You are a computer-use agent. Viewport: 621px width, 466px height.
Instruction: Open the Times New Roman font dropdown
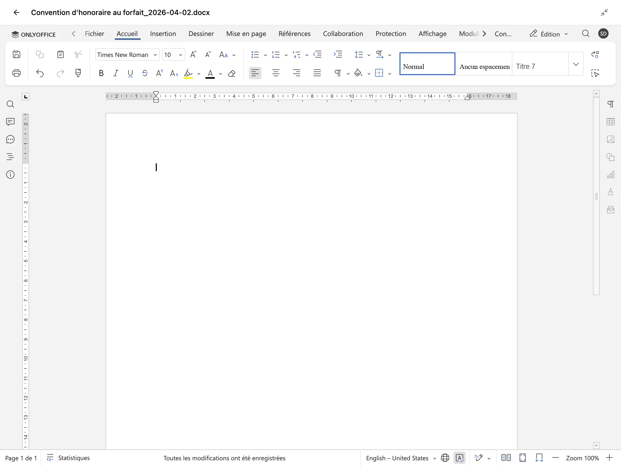tap(127, 55)
